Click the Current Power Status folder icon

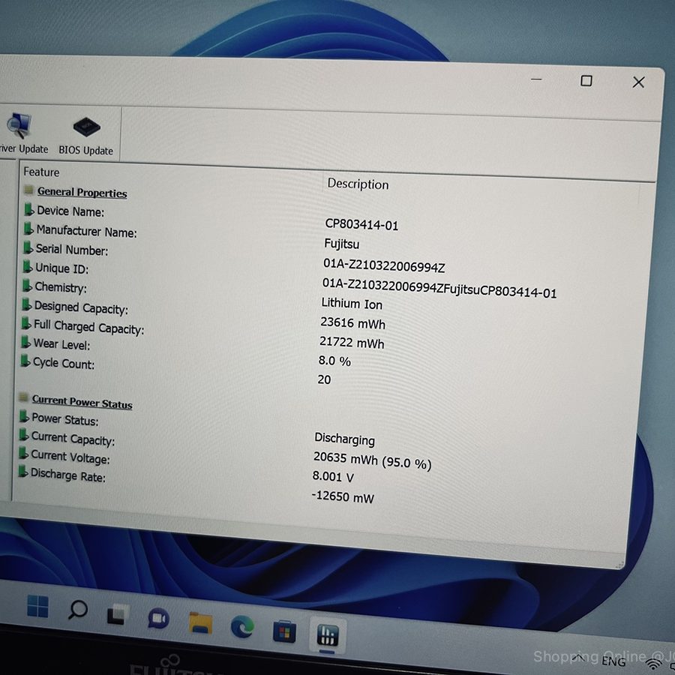click(x=24, y=397)
